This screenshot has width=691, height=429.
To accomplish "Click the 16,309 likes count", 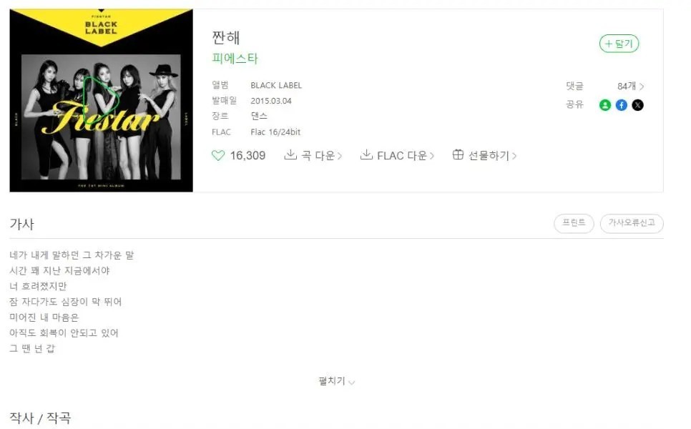I will point(248,155).
